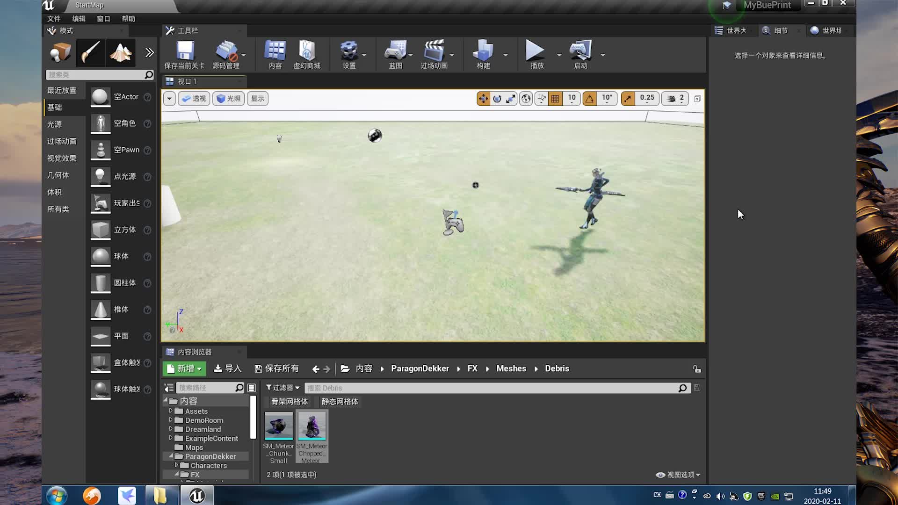Toggle grid snapping in the viewport
Image resolution: width=898 pixels, height=505 pixels.
pyautogui.click(x=555, y=99)
